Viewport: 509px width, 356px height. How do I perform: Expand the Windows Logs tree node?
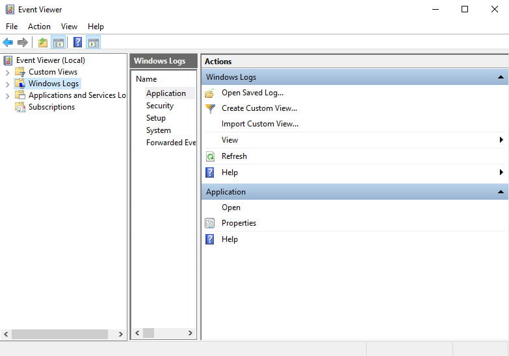tap(7, 84)
